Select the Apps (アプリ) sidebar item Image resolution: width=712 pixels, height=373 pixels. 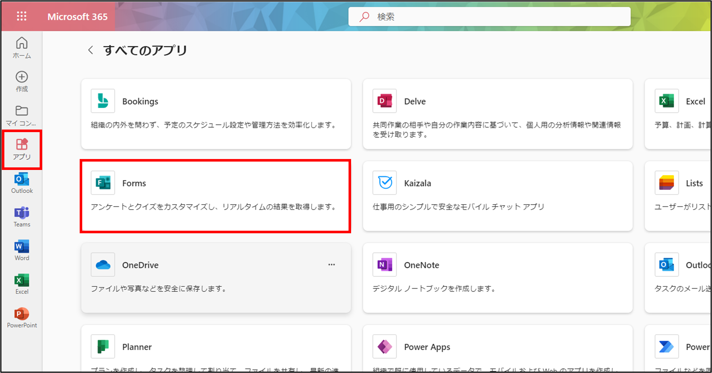(22, 149)
